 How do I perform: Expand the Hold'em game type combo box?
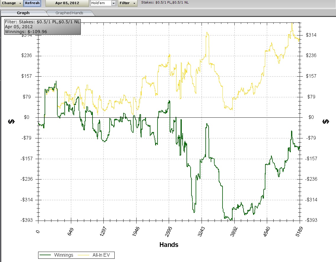113,3
